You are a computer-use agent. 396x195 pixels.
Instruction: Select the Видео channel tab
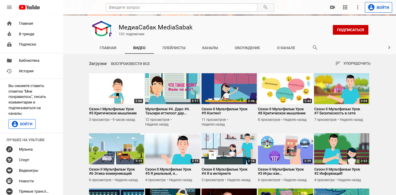139,48
